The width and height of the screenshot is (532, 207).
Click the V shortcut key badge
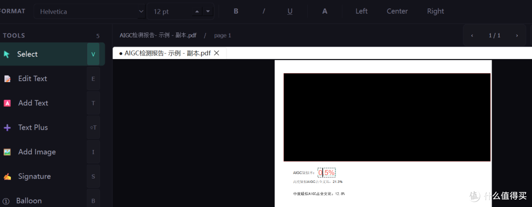[93, 54]
